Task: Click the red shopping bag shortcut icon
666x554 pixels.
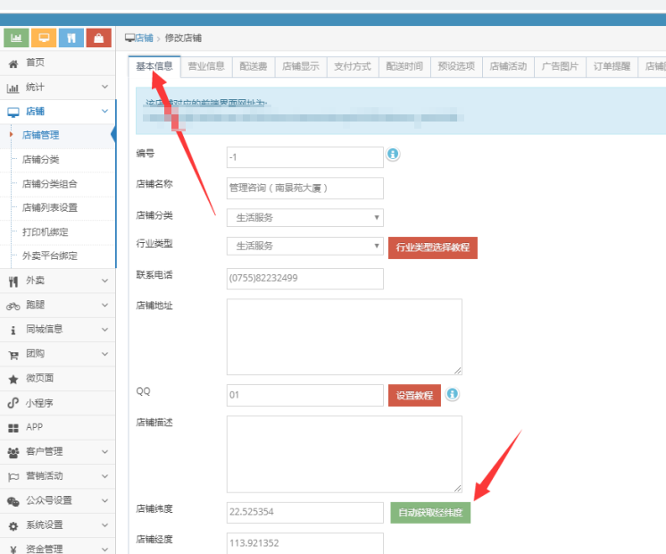Action: click(98, 38)
